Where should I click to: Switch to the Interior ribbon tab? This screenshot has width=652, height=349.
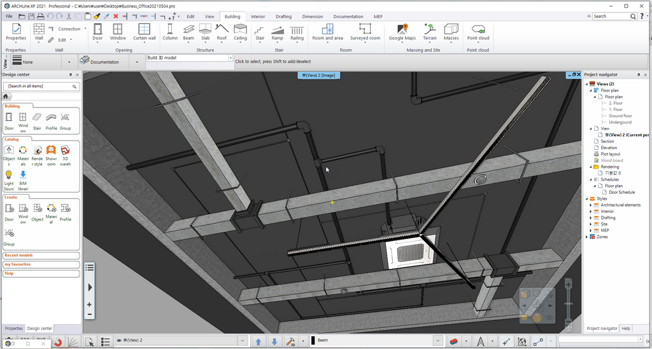[x=258, y=17]
